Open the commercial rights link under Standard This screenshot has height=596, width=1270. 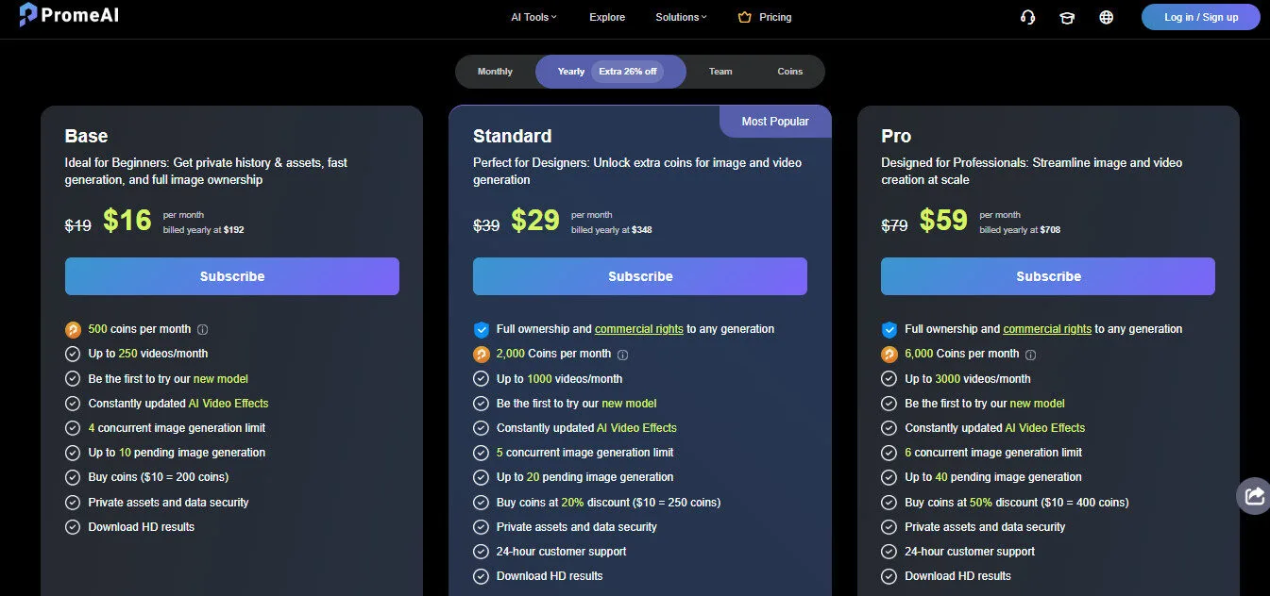pyautogui.click(x=638, y=329)
